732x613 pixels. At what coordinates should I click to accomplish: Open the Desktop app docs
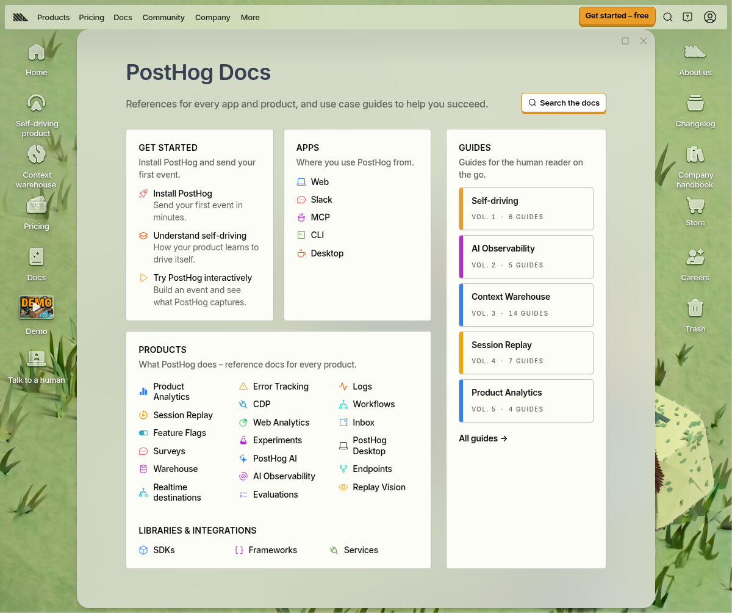[x=320, y=253]
